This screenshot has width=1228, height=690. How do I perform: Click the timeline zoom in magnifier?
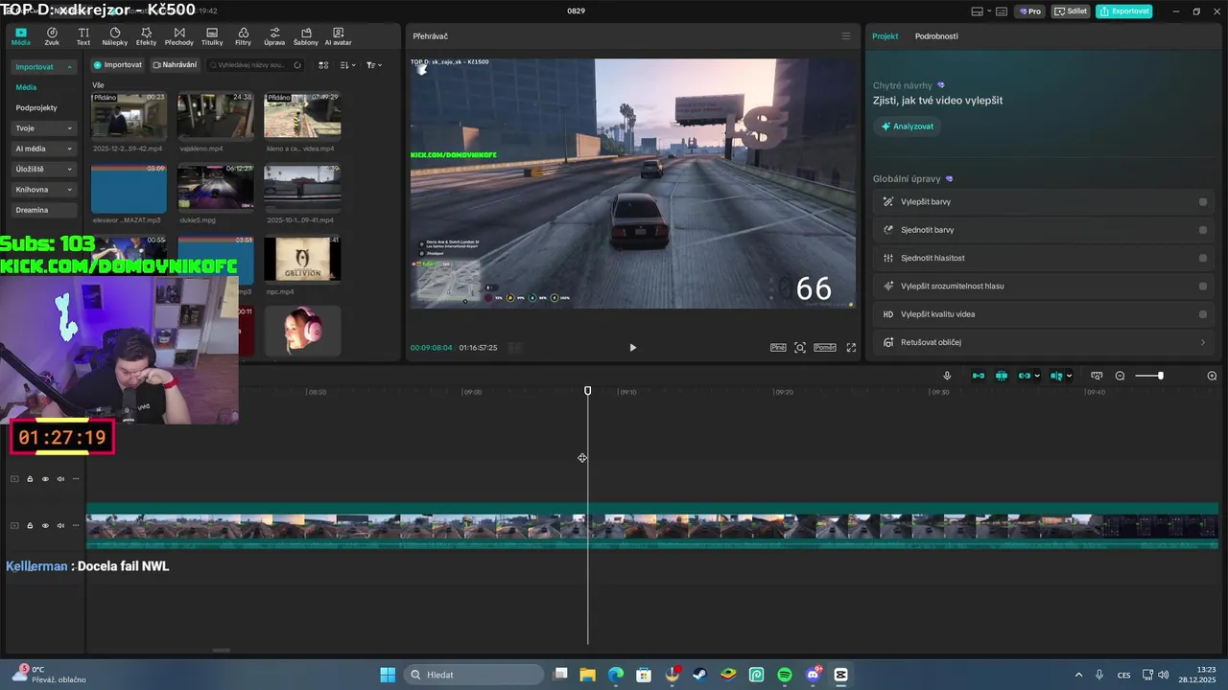click(1212, 376)
